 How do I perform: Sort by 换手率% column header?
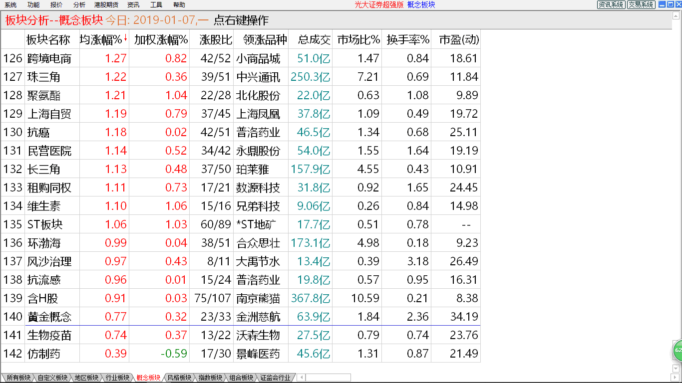pos(408,39)
